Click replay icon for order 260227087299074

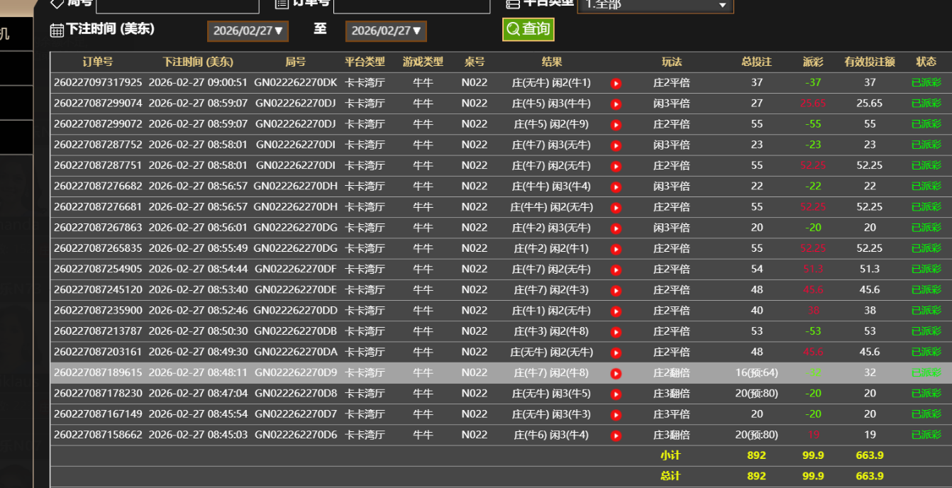[616, 104]
